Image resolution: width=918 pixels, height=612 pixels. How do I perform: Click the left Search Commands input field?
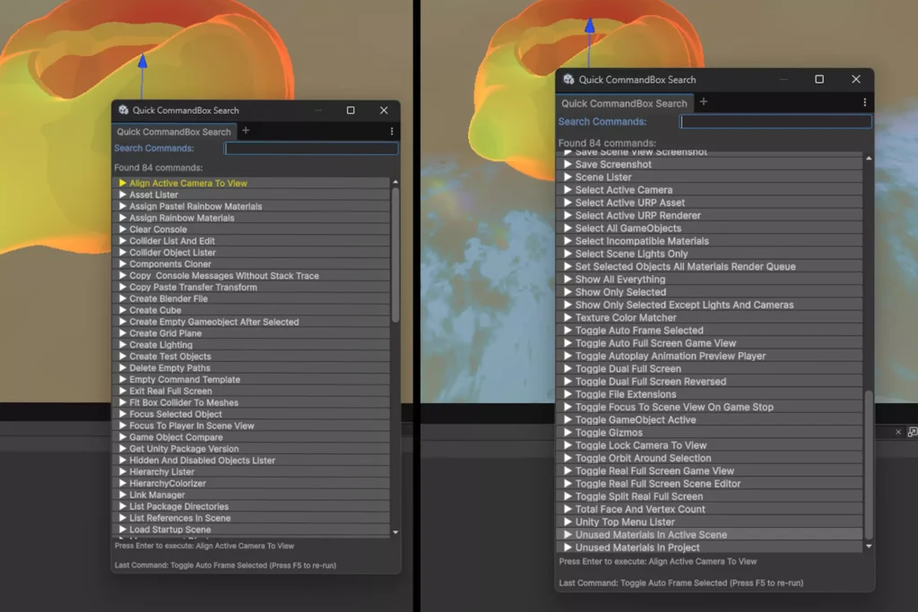(x=311, y=149)
